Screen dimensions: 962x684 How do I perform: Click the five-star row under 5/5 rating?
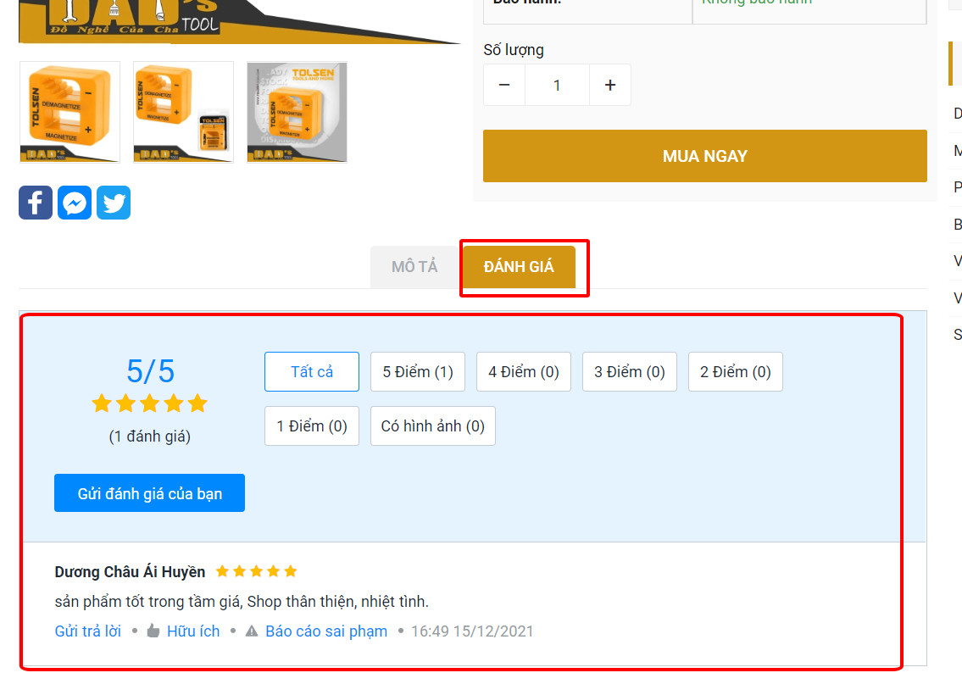tap(150, 403)
